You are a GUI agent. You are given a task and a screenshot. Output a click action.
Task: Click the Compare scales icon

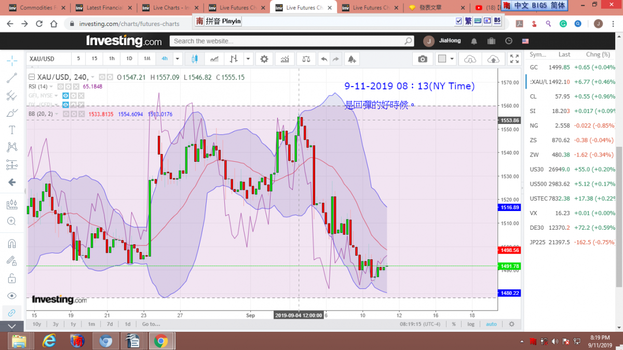point(307,59)
